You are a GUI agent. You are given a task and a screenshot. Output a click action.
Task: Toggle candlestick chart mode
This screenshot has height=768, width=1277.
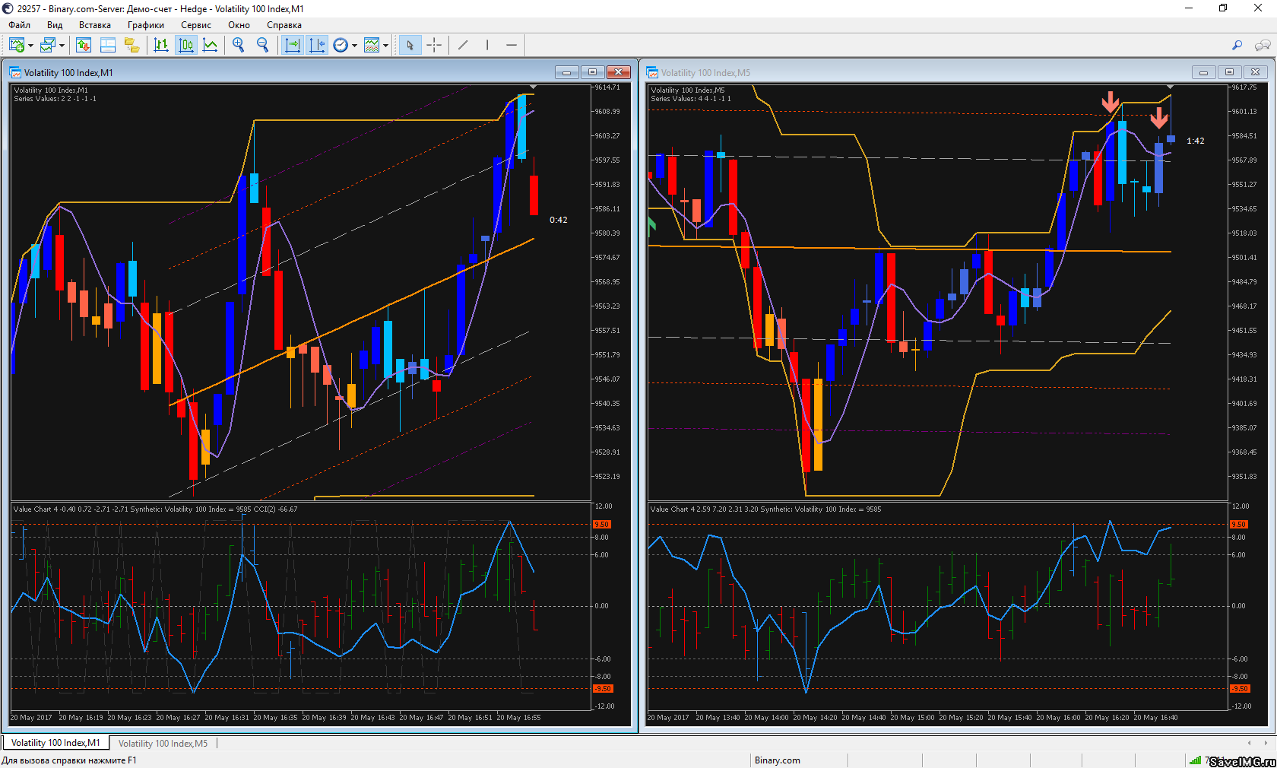pos(186,46)
